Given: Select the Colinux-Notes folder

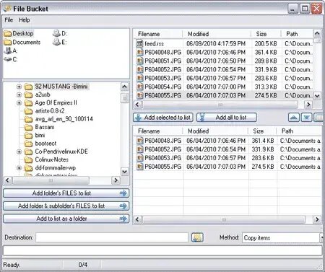Looking at the screenshot, I should tap(52, 159).
